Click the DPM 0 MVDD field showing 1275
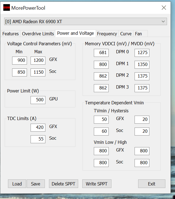 [142, 53]
